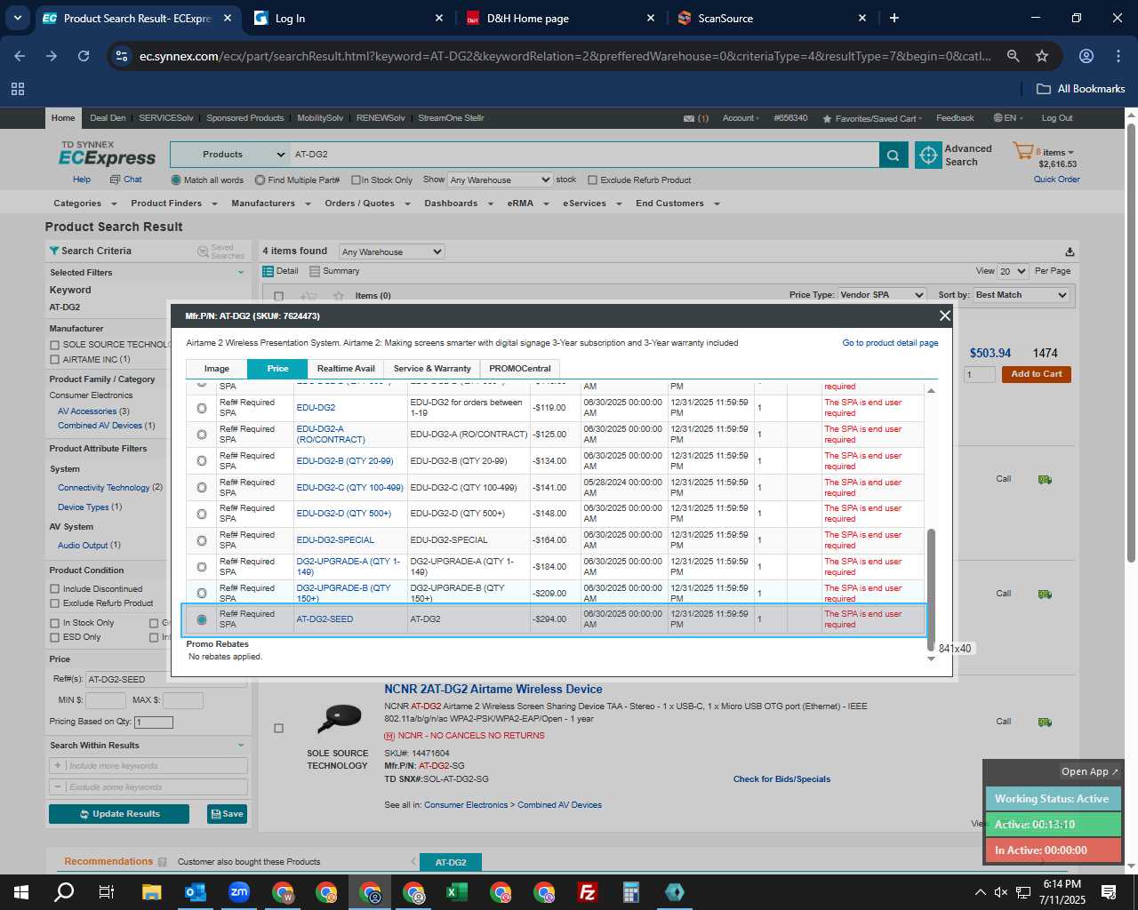Click the AT-DG2 search keyword field
Screen dimensions: 1138x910
coord(583,155)
